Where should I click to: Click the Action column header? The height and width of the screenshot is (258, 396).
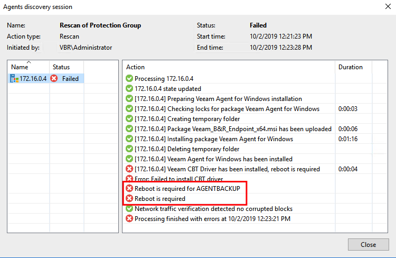[x=136, y=67]
